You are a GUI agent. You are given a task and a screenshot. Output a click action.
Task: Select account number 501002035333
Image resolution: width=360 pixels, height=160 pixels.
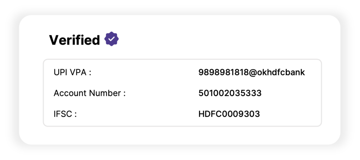pos(230,93)
